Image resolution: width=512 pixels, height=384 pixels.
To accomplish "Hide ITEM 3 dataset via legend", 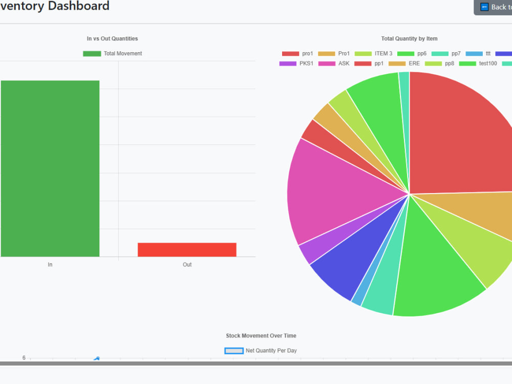I will click(373, 54).
